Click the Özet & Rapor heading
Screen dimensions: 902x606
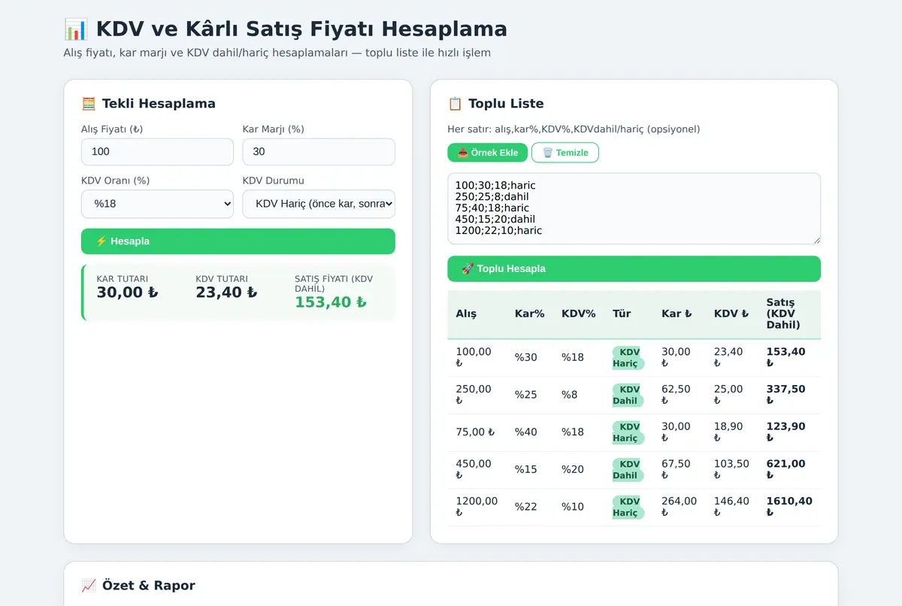(x=149, y=586)
